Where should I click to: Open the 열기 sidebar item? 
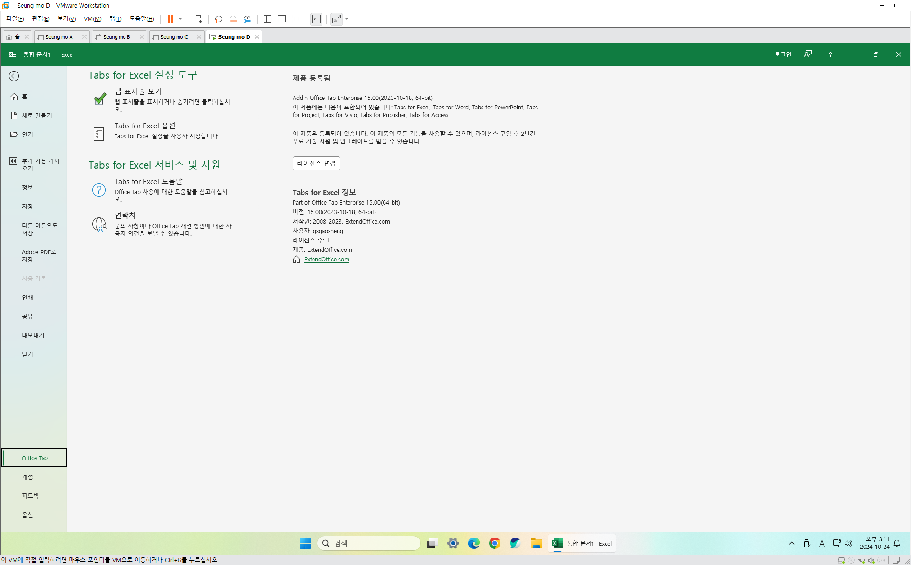pyautogui.click(x=34, y=135)
